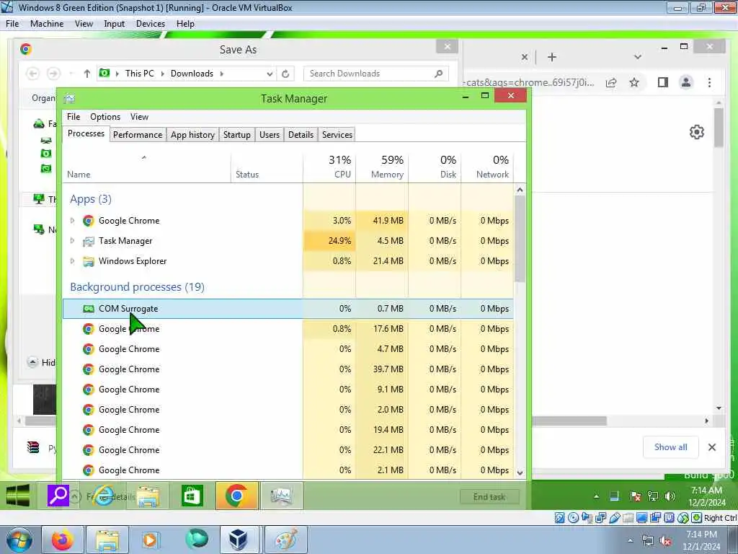The height and width of the screenshot is (554, 738).
Task: Click the share icon in Chrome address bar
Action: (611, 82)
